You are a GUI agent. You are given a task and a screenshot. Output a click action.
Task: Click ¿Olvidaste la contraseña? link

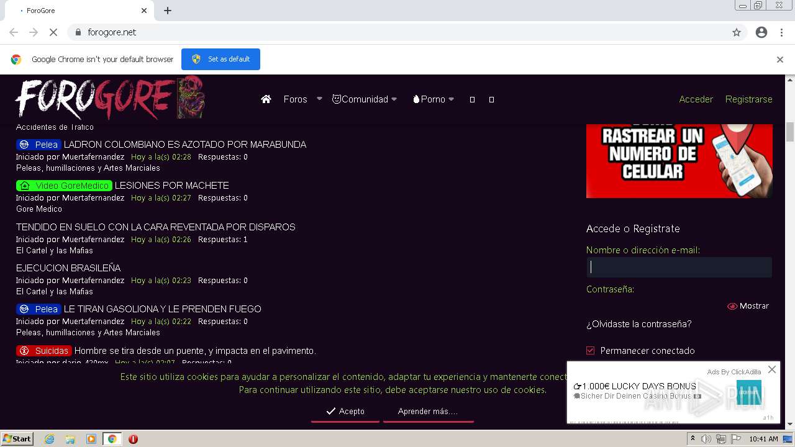coord(638,324)
